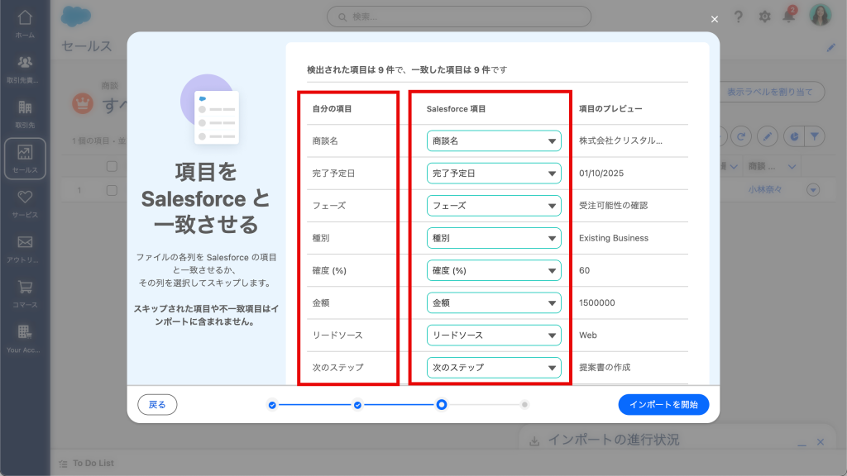Open the 次のステップ Salesforce field dropdown

tap(494, 368)
